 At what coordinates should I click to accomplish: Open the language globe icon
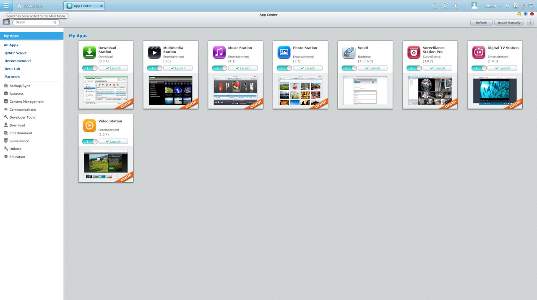523,6
